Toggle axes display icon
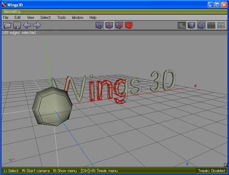The width and height of the screenshot is (229, 175). pyautogui.click(x=221, y=25)
